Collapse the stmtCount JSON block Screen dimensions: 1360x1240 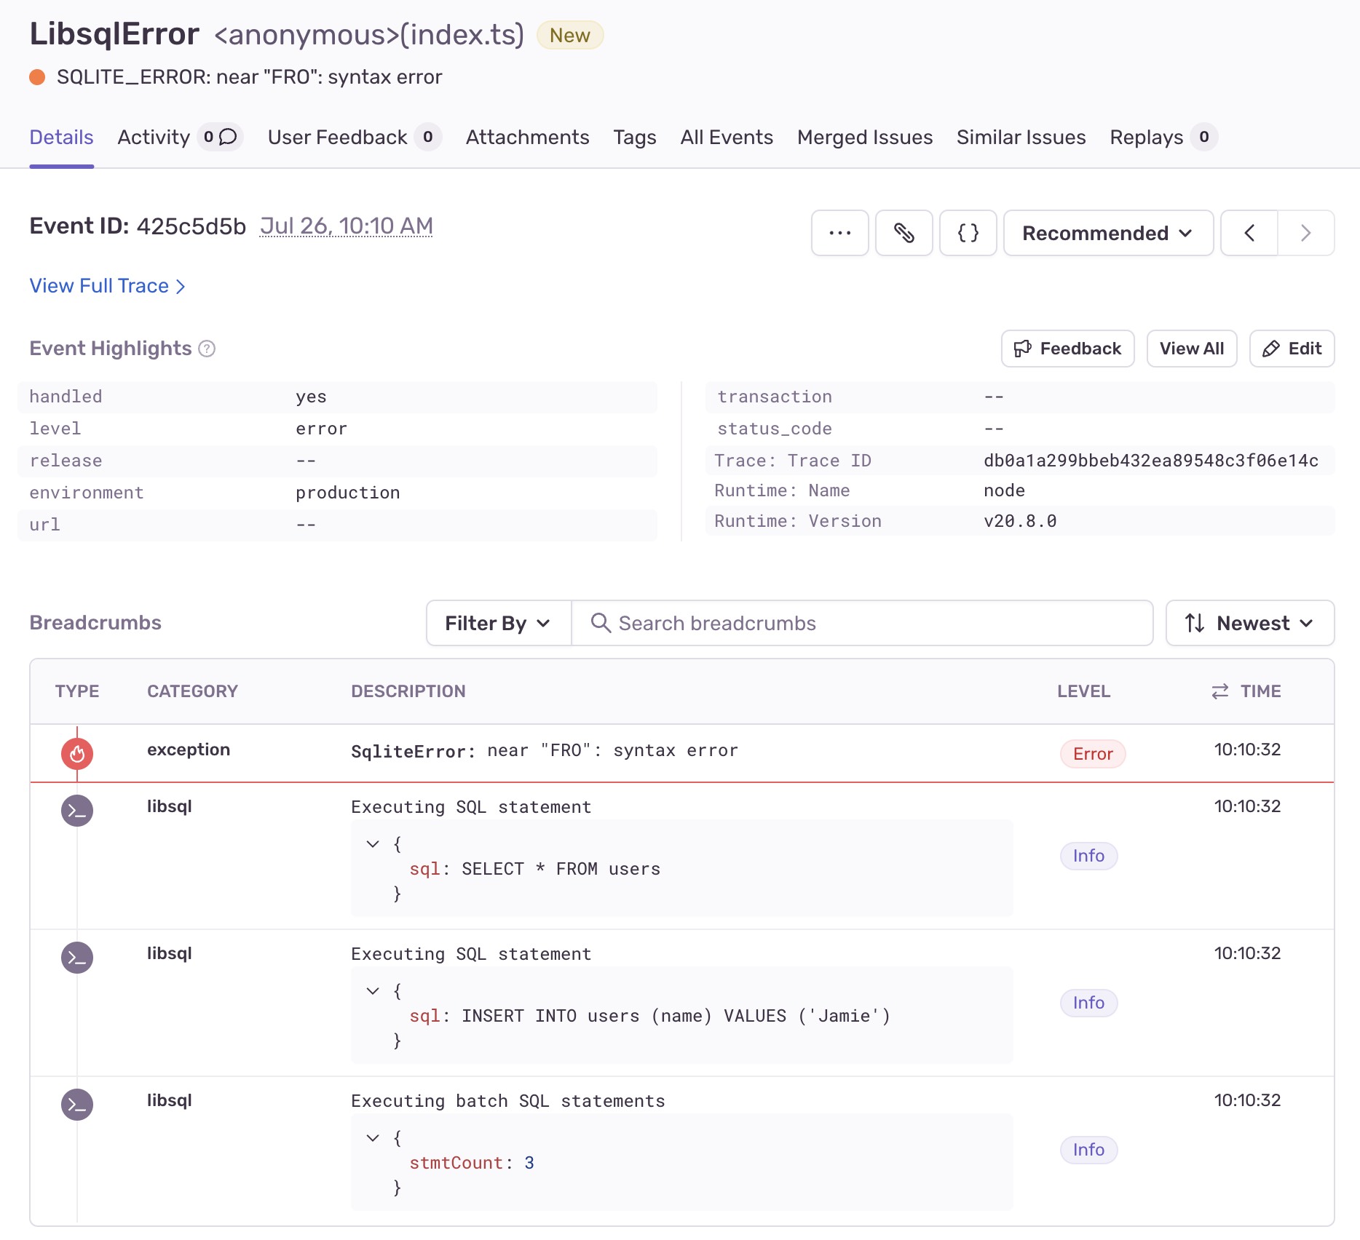click(373, 1138)
